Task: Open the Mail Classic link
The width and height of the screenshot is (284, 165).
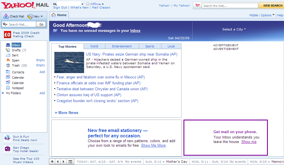Action: 101,8
